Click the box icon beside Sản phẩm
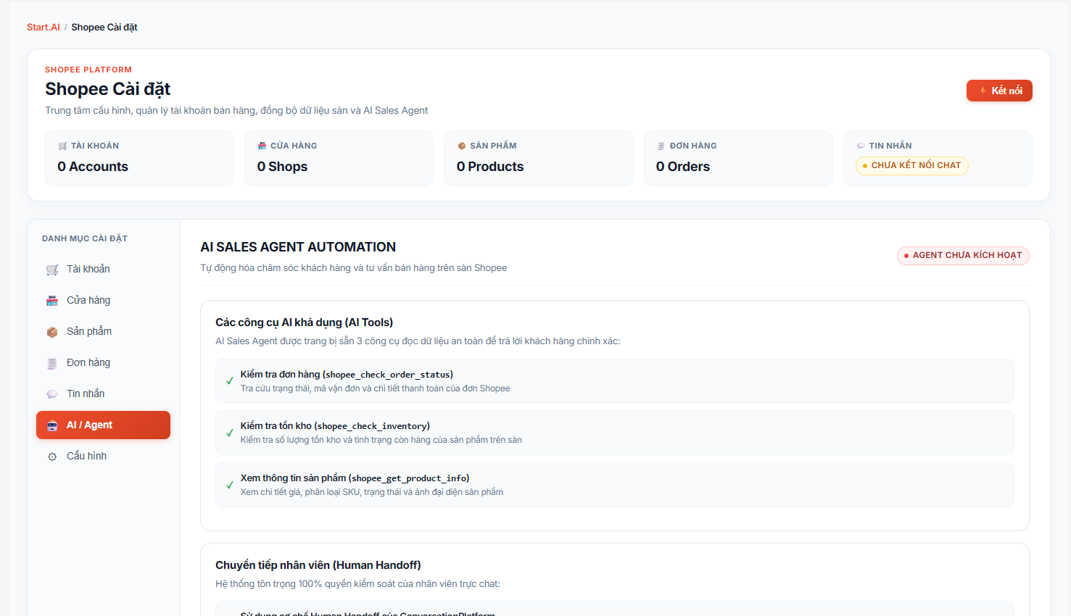 click(52, 332)
